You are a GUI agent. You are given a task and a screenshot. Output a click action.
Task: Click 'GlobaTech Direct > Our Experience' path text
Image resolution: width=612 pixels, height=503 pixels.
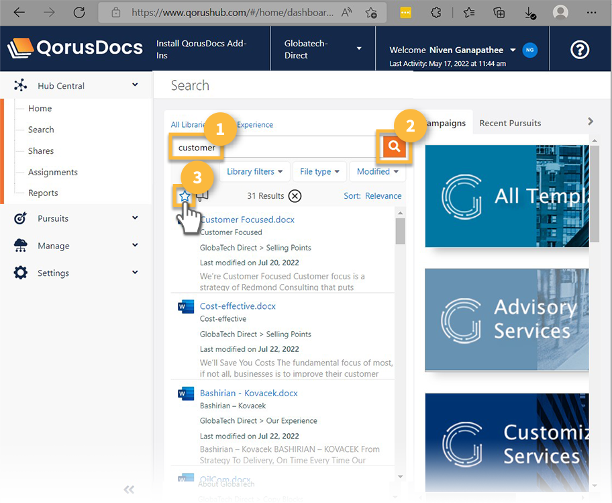tap(258, 420)
